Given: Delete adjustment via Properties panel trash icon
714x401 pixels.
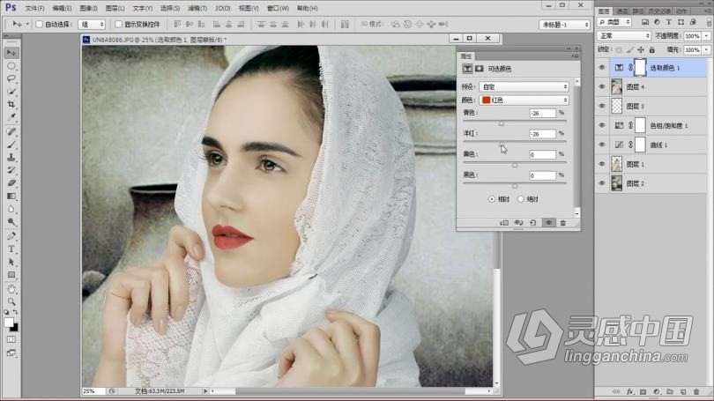Looking at the screenshot, I should click(563, 223).
